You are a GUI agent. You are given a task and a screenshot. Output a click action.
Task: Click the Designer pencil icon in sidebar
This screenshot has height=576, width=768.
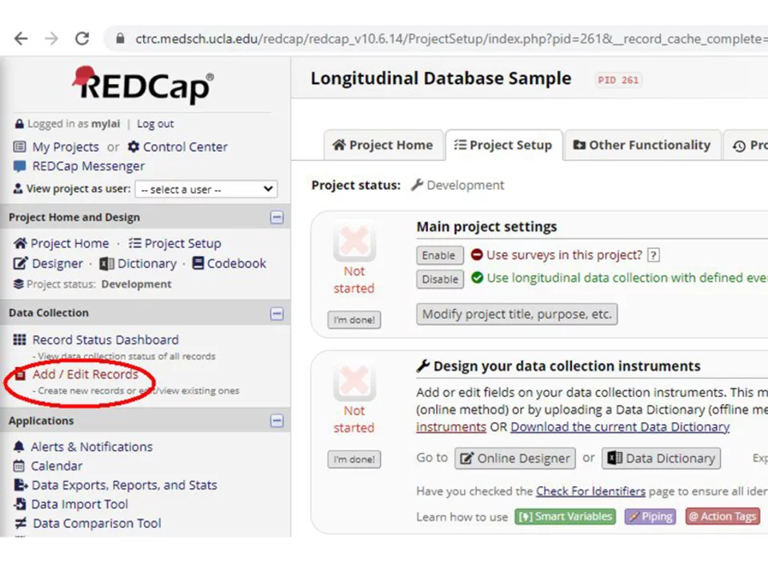tap(20, 263)
